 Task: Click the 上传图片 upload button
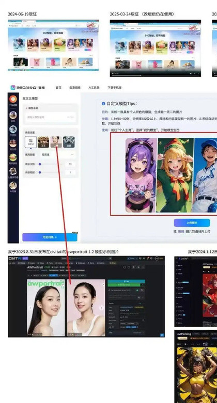192,223
